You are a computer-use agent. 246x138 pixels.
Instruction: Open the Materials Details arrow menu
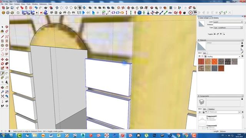(x=243, y=56)
